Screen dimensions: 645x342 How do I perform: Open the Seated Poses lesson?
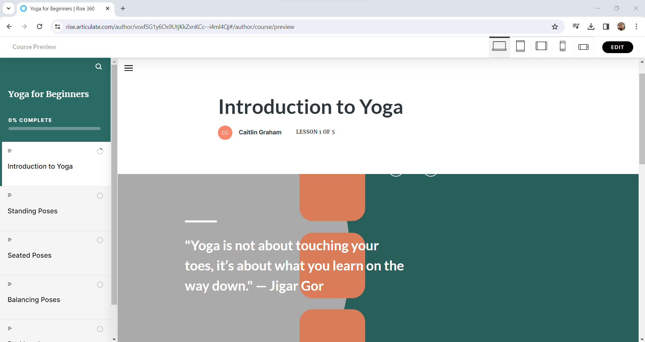pos(55,253)
